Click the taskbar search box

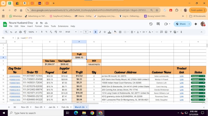pos(36,113)
